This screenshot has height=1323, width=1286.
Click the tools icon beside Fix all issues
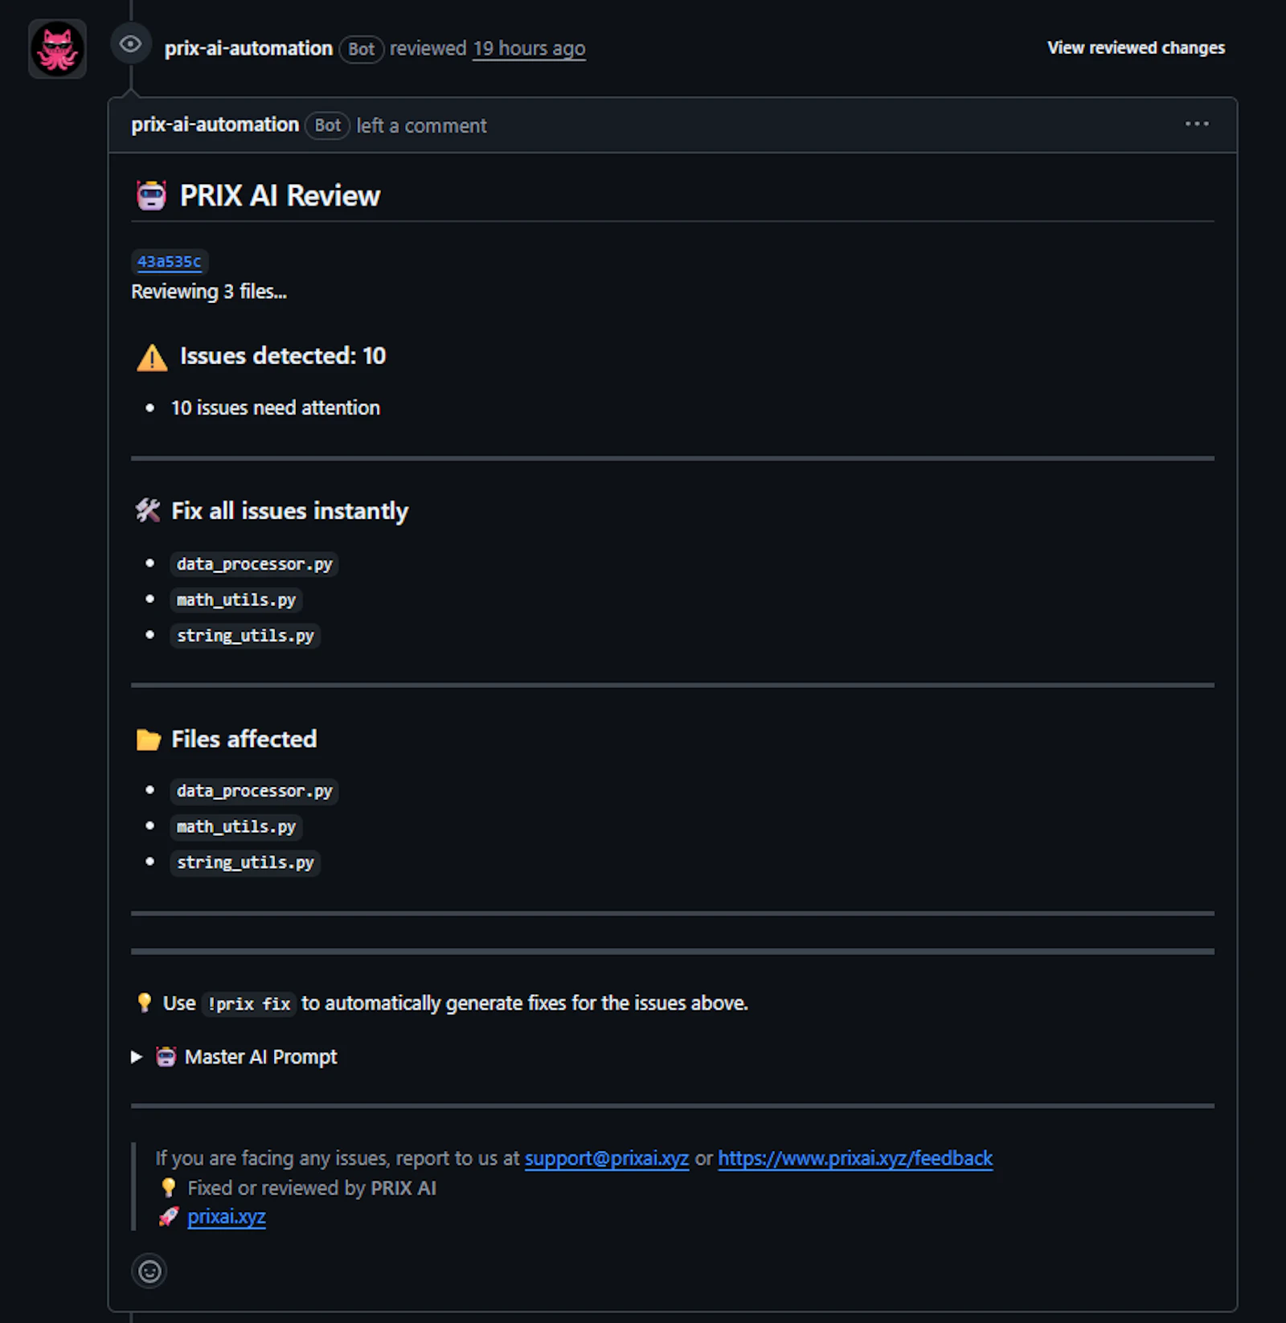click(x=148, y=510)
